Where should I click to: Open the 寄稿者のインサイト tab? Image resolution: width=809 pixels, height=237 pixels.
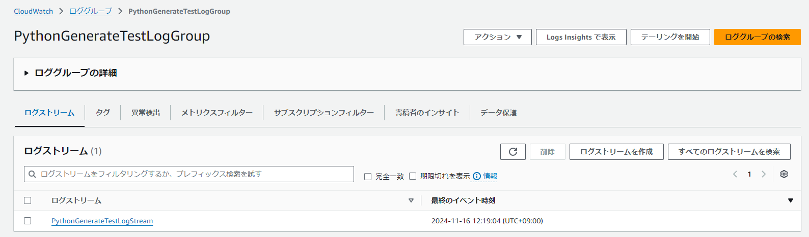pos(427,113)
